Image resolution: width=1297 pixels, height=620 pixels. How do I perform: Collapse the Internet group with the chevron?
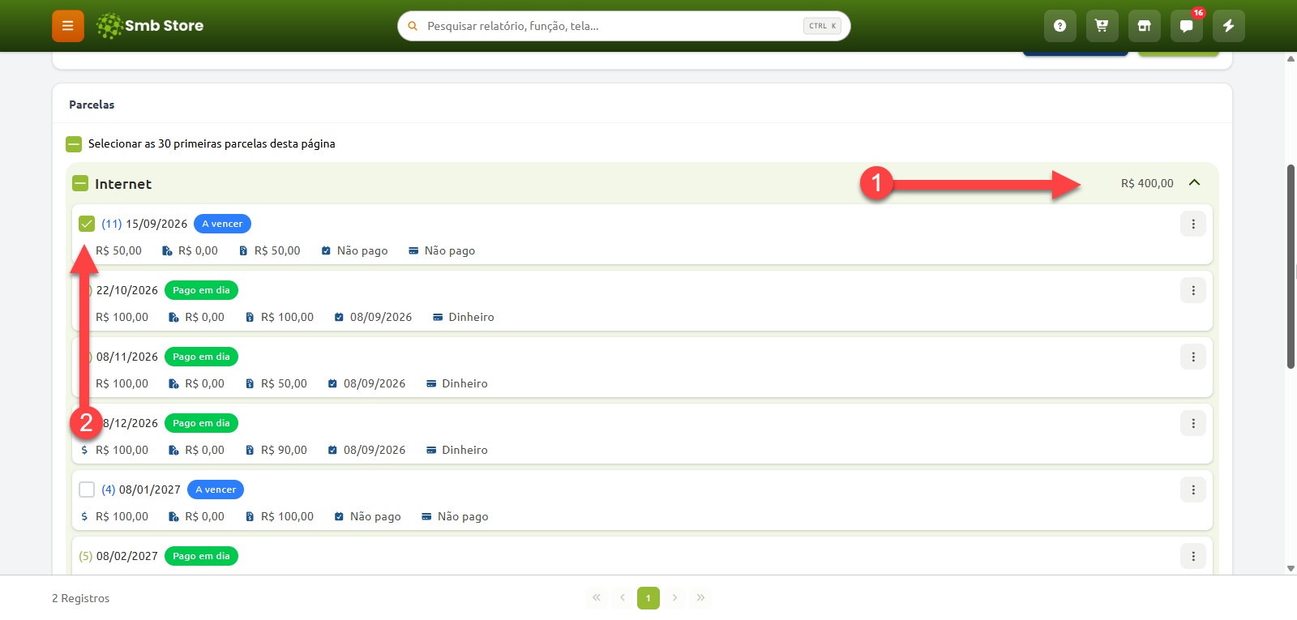(1194, 183)
